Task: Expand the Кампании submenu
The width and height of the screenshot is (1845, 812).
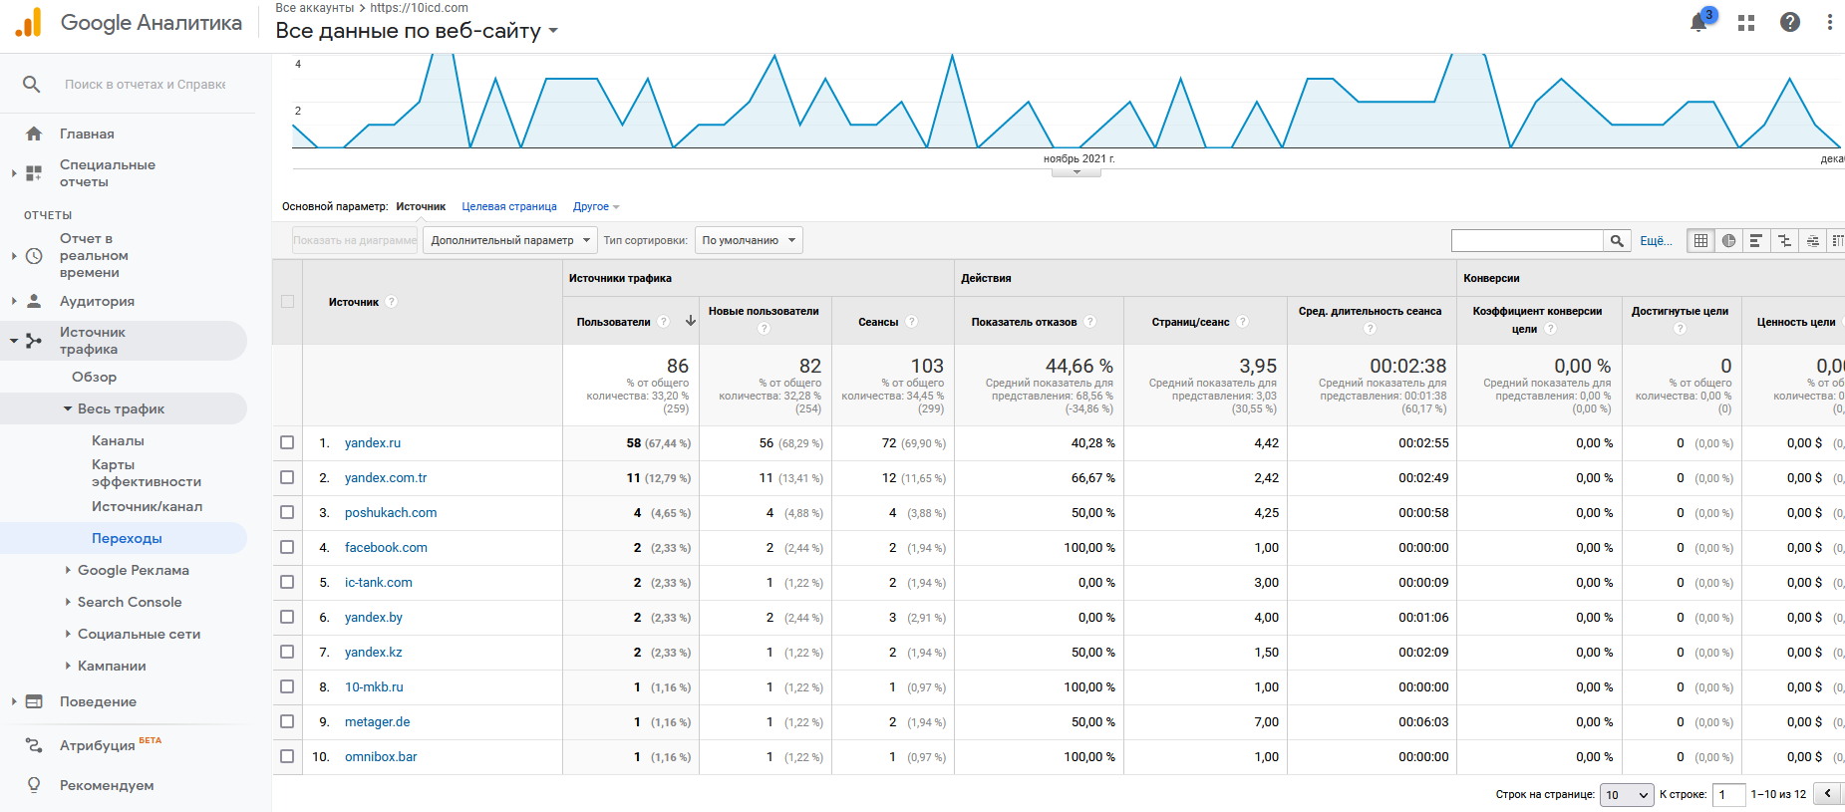Action: point(68,666)
